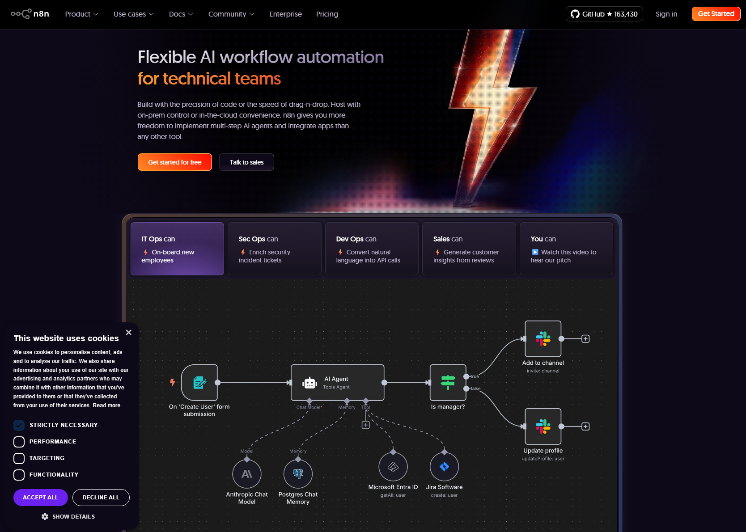This screenshot has width=746, height=532.
Task: Select the Slack 'Add to channel' node
Action: click(543, 339)
